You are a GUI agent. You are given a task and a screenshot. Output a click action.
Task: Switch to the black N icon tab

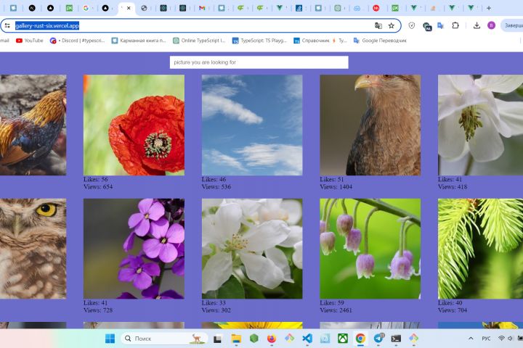pos(32,8)
